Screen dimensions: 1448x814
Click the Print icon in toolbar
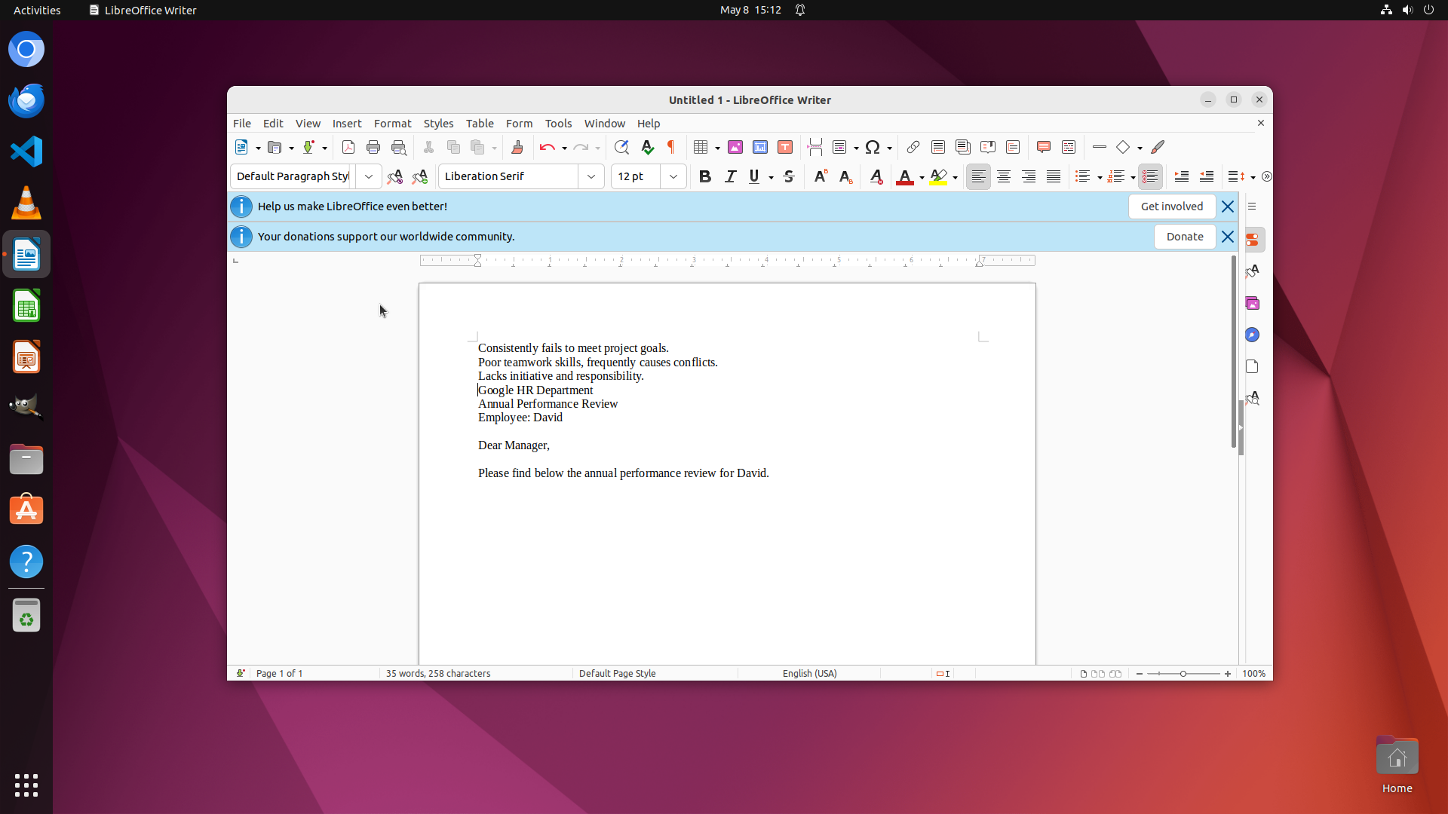click(373, 147)
